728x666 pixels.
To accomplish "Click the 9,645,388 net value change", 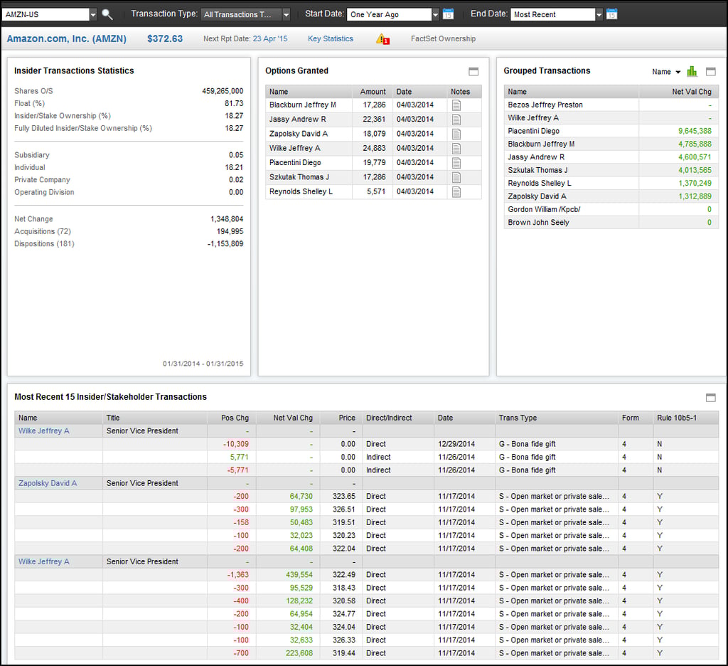I will (695, 131).
